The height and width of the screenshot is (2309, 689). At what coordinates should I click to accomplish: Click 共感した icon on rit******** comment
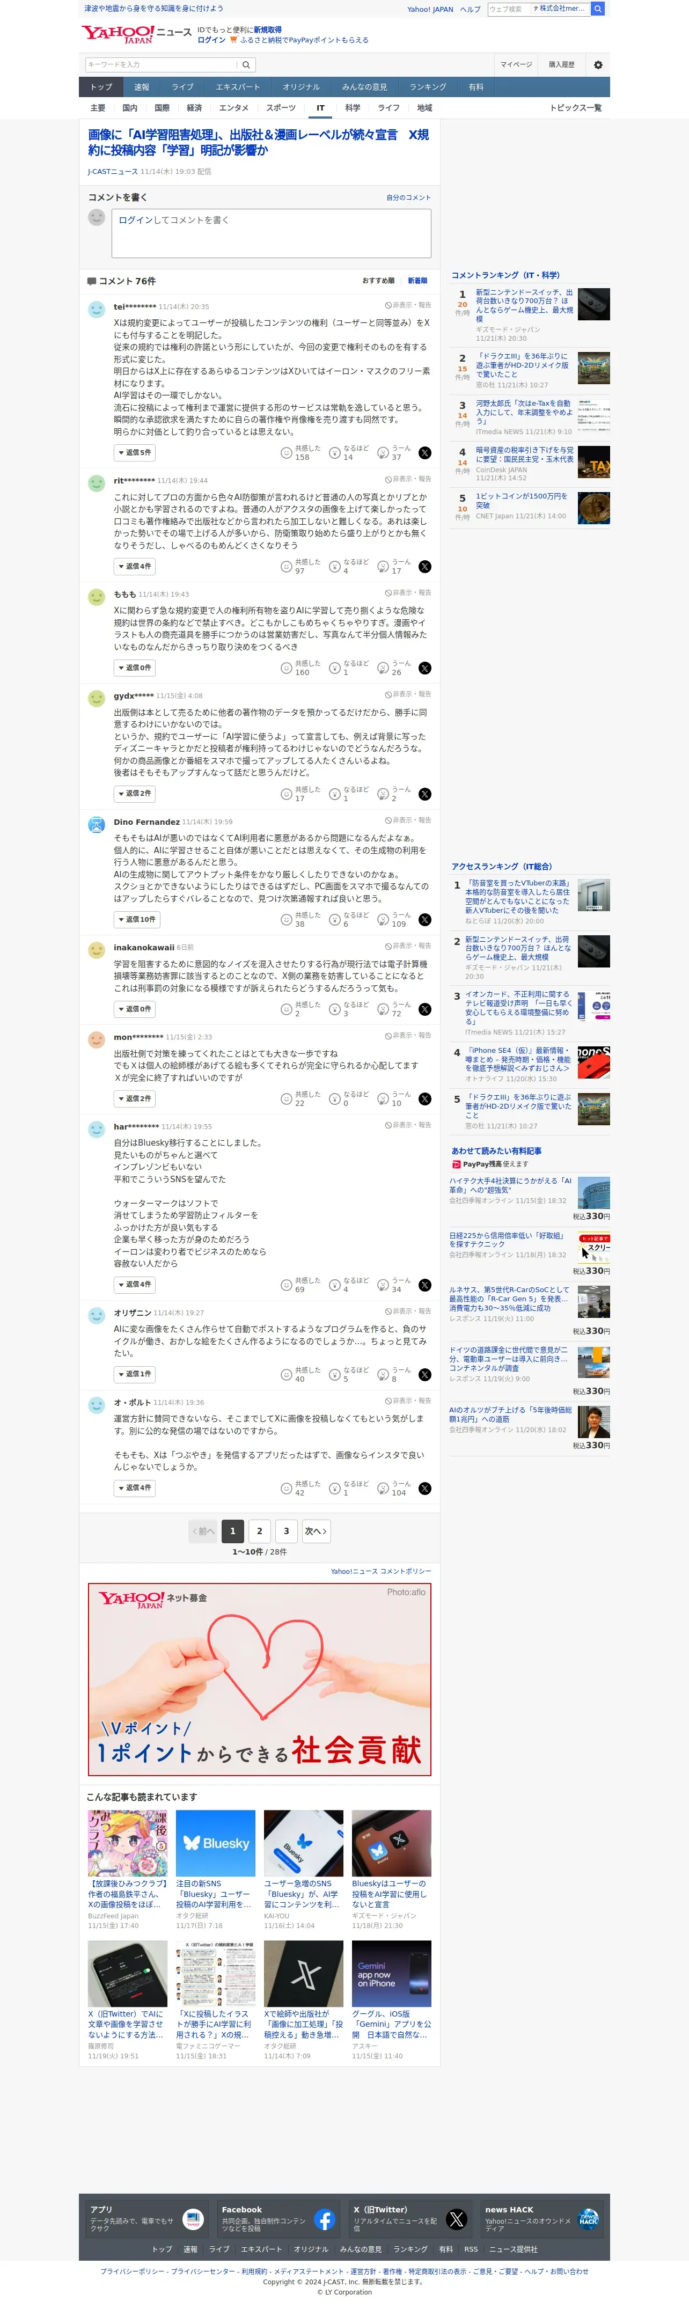tap(287, 567)
